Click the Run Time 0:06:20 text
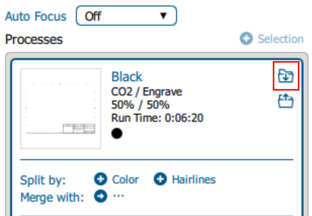This screenshot has width=312, height=216. (x=157, y=118)
